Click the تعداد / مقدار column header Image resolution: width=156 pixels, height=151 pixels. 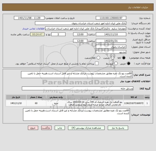point(36,97)
